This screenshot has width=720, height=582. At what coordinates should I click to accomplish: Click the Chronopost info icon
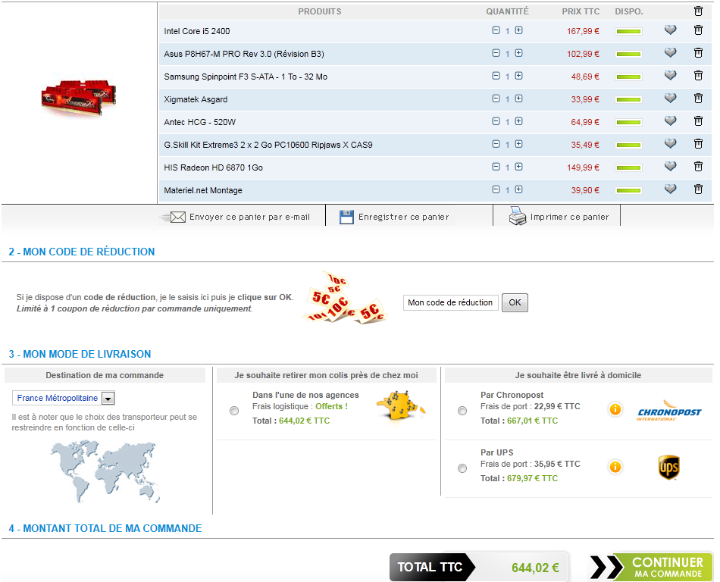pyautogui.click(x=615, y=409)
